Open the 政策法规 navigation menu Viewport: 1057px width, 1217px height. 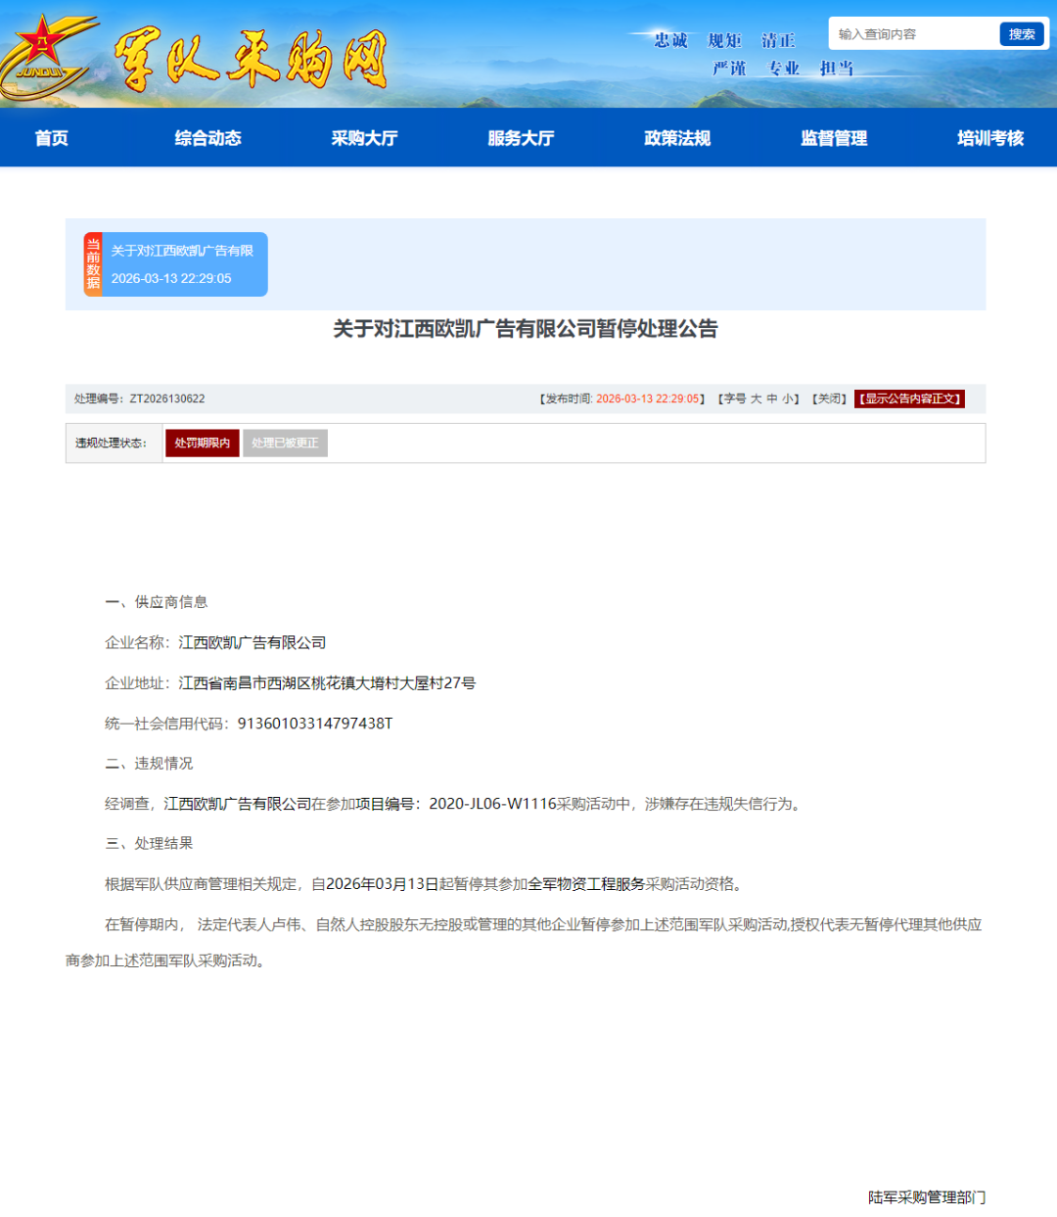pyautogui.click(x=676, y=138)
